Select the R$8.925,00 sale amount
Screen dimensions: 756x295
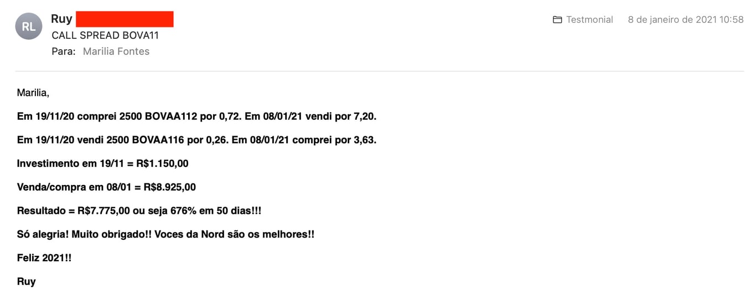(x=169, y=187)
